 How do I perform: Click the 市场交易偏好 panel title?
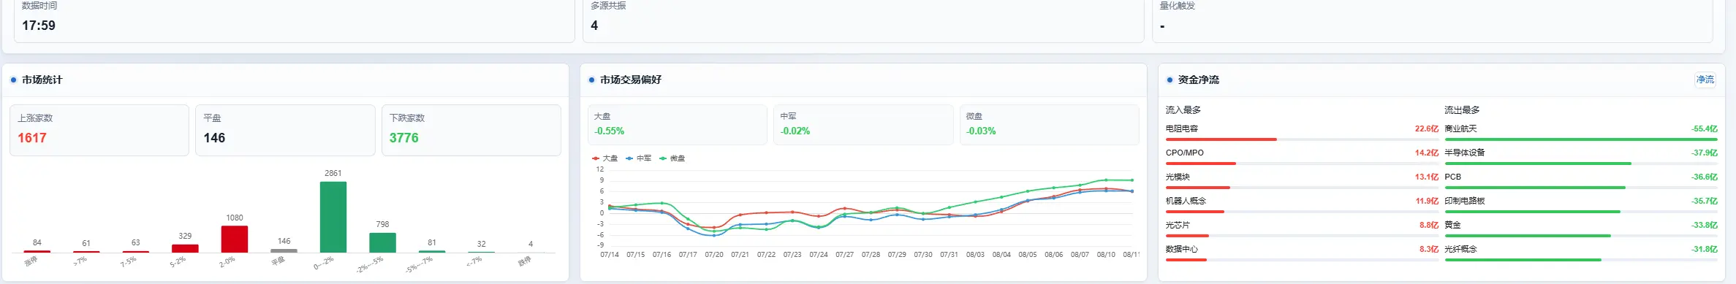(630, 80)
